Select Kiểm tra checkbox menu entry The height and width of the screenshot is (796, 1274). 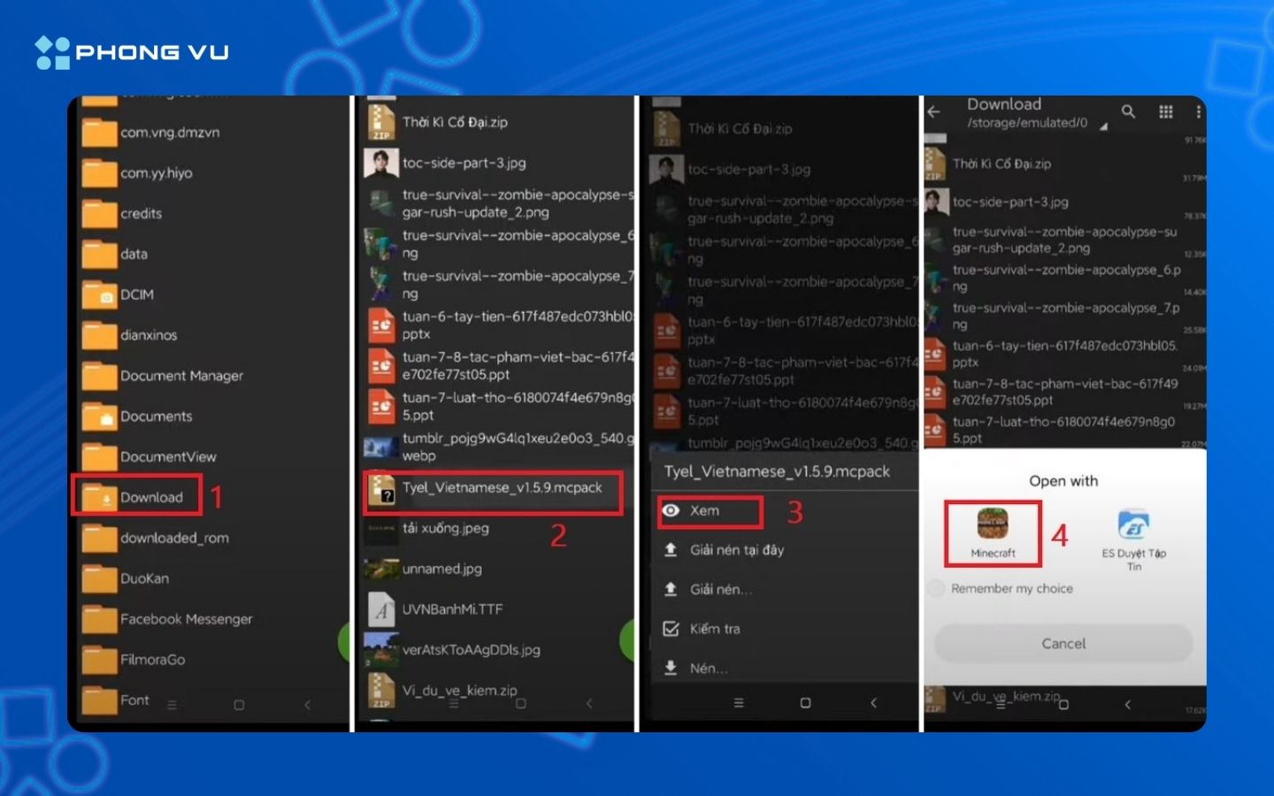click(x=713, y=629)
